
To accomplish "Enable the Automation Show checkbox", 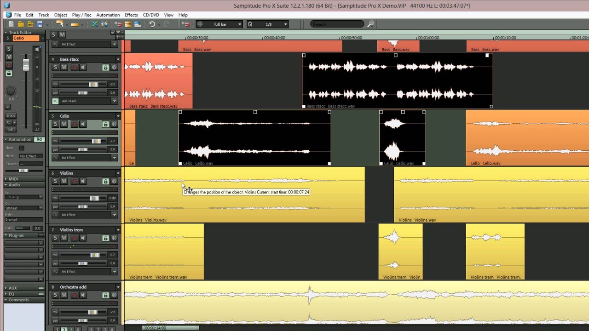I will [x=22, y=148].
